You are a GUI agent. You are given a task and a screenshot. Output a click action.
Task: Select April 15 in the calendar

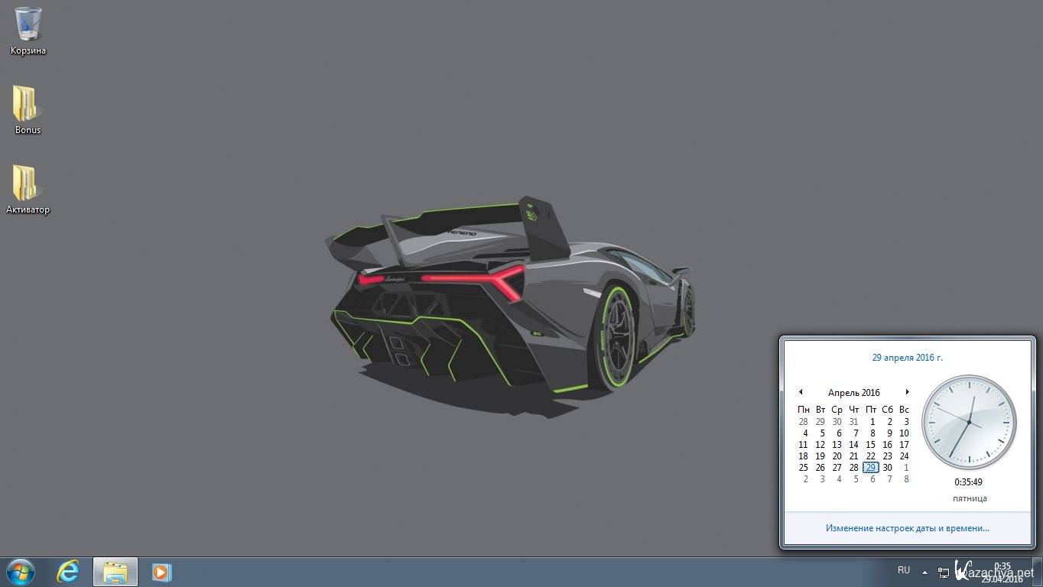coord(870,445)
